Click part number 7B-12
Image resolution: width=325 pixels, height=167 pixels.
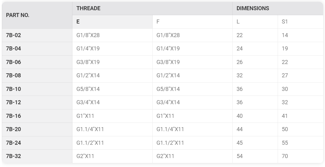click(37, 103)
